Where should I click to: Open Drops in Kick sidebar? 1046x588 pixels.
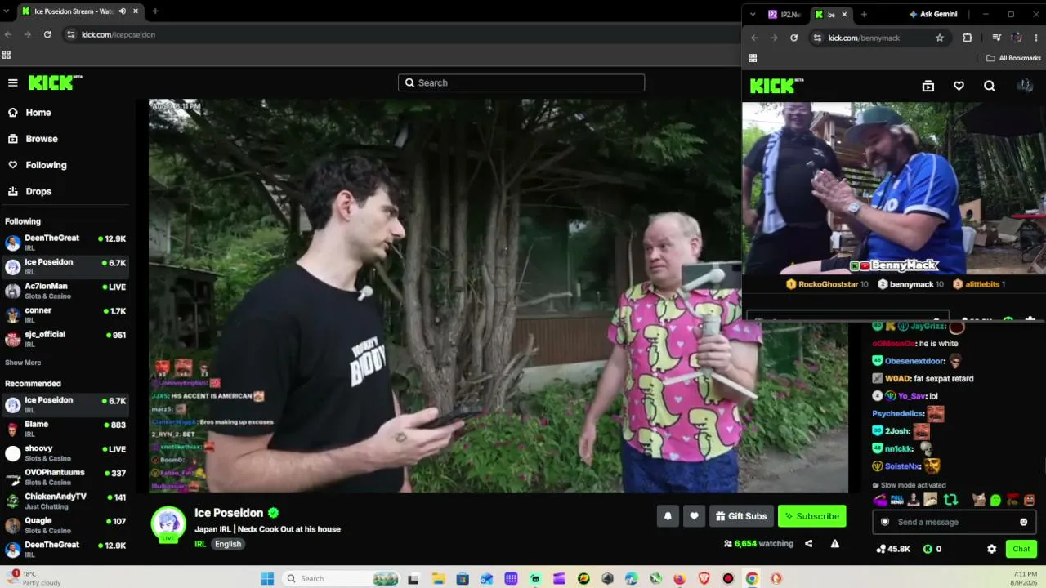click(x=38, y=191)
